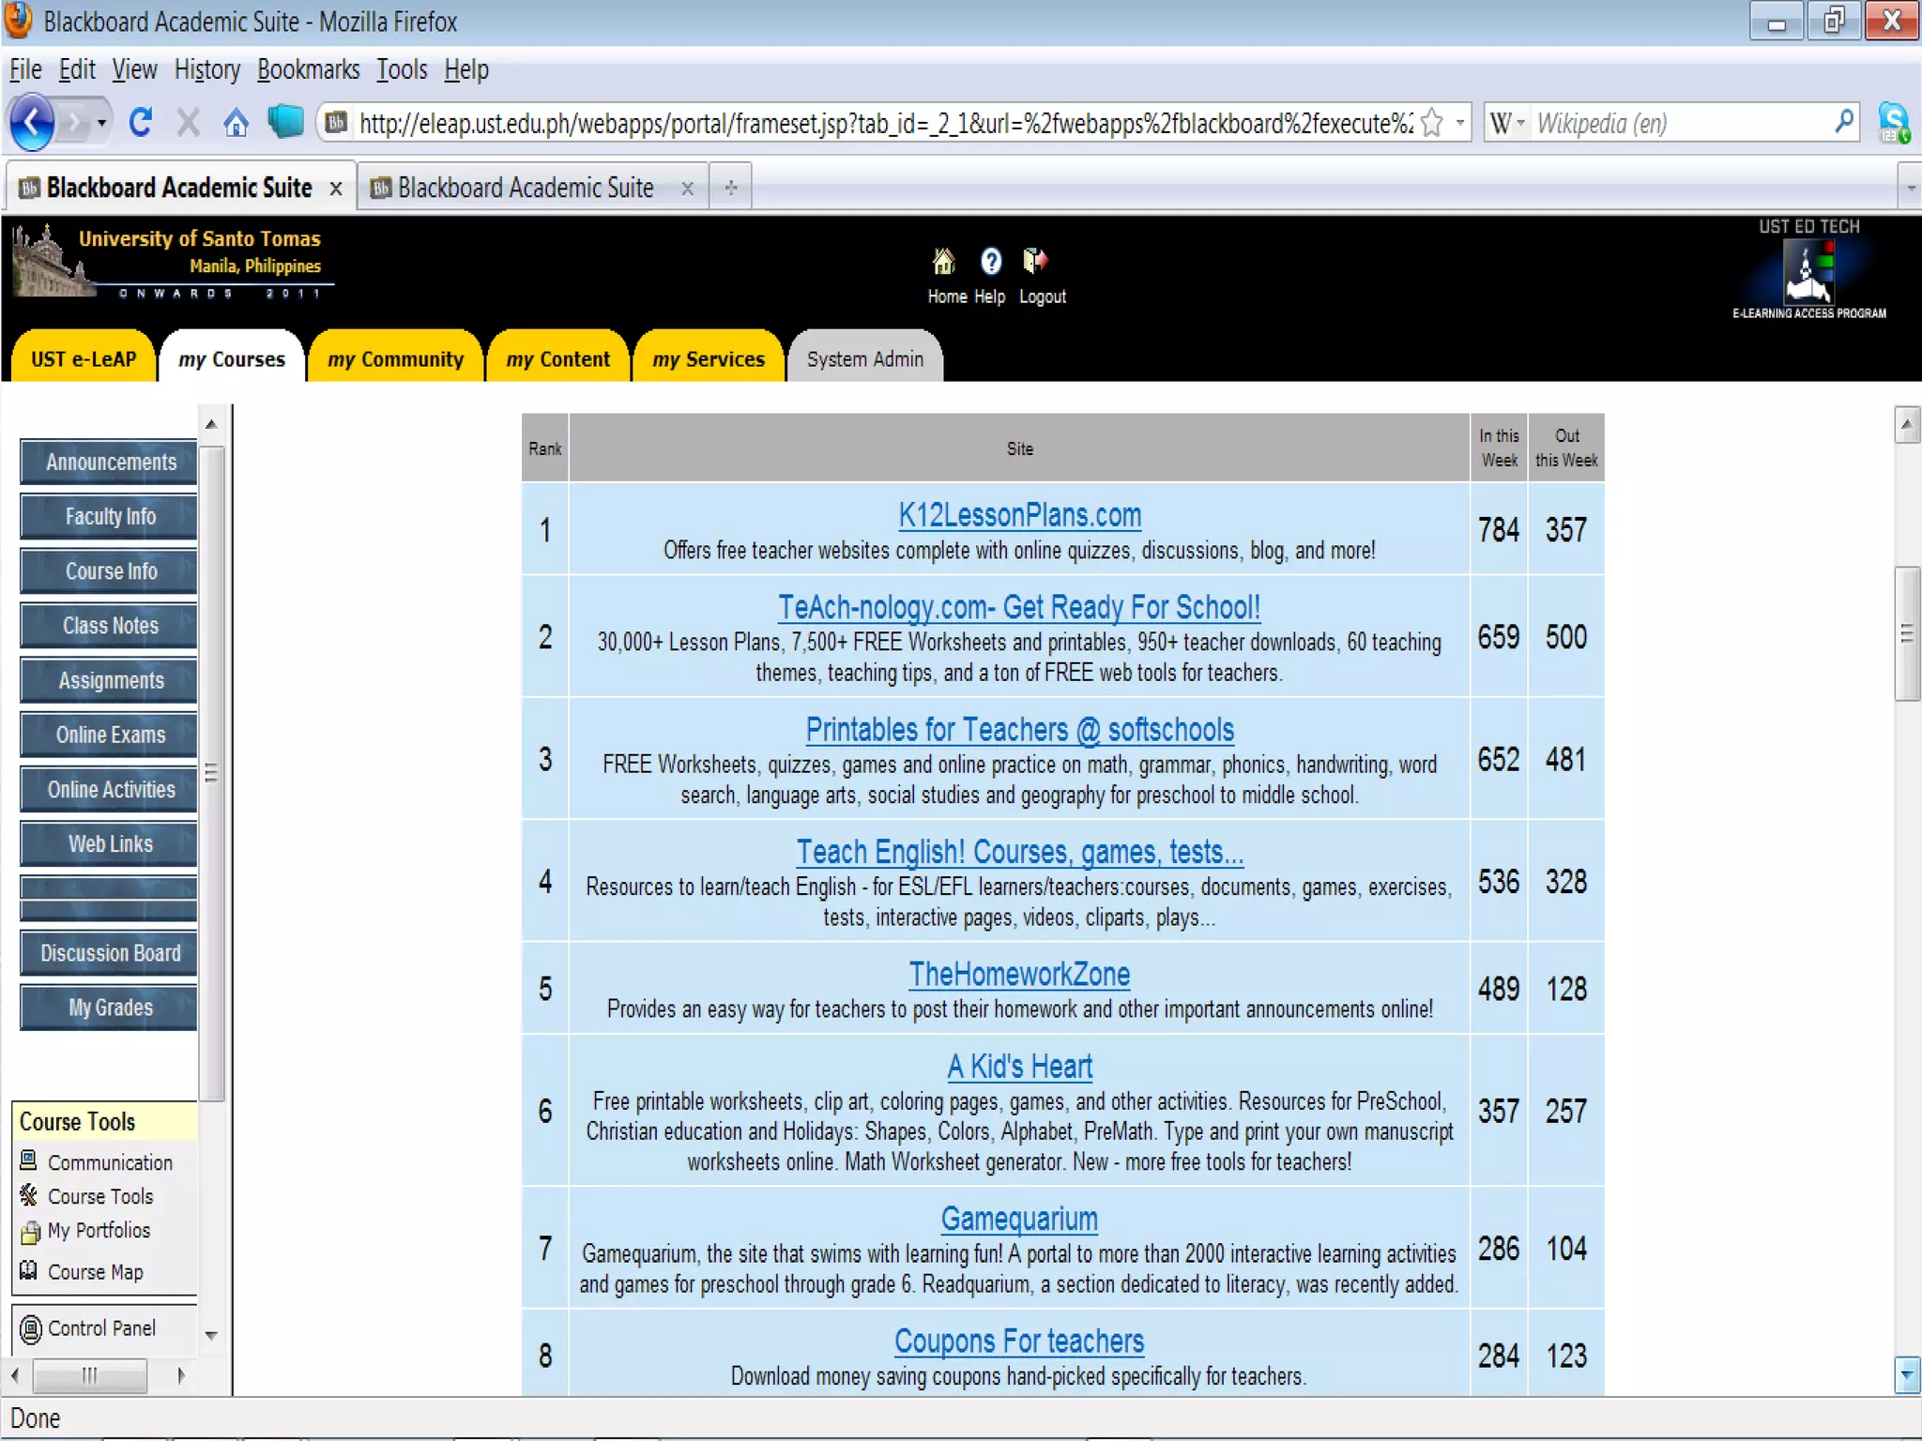The height and width of the screenshot is (1441, 1922).
Task: Switch to the my Community tab
Action: tap(395, 359)
